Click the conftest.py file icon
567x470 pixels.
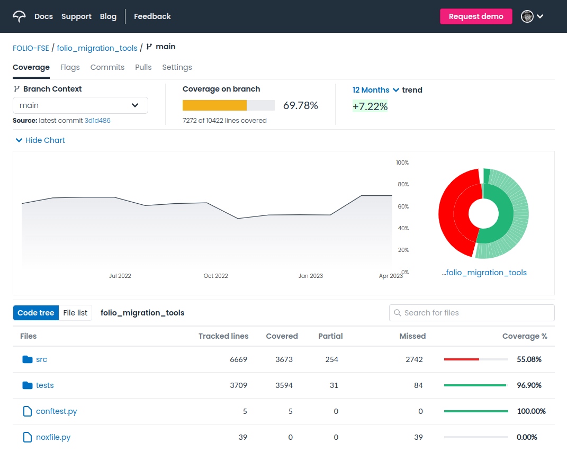click(x=28, y=411)
